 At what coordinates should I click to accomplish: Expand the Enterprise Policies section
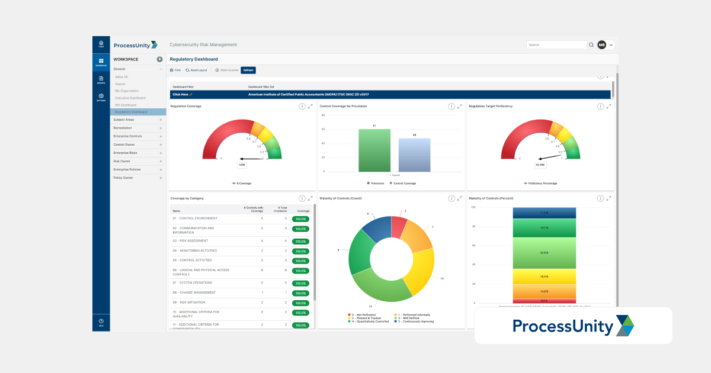(161, 169)
